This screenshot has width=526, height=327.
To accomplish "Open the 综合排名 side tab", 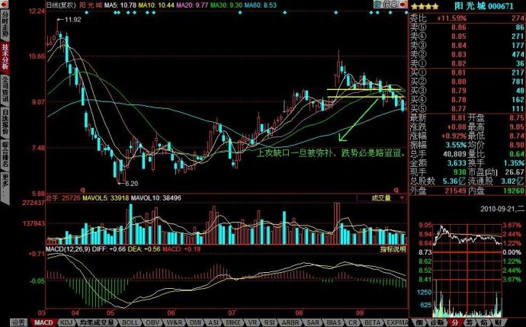I will (x=5, y=155).
